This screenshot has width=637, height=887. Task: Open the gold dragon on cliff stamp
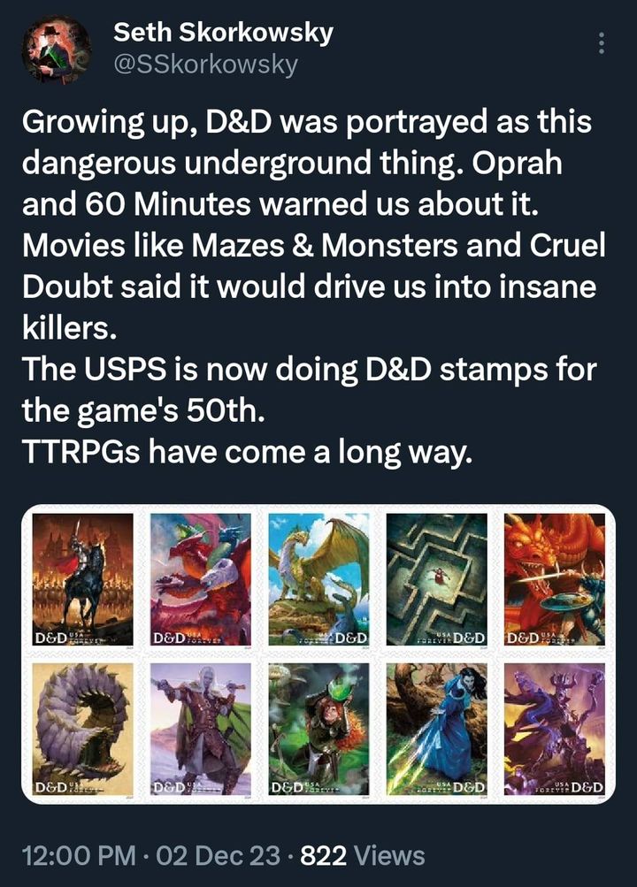point(318,579)
